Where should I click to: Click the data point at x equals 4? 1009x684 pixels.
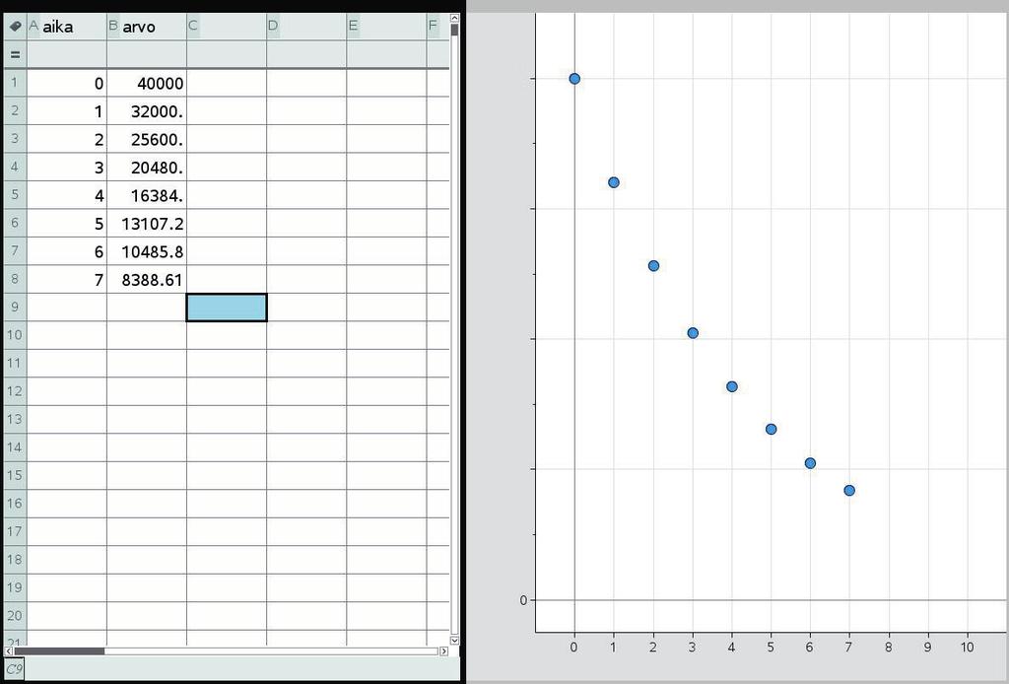732,386
